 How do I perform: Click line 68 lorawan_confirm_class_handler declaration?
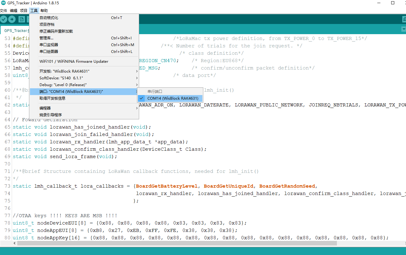tap(110, 149)
